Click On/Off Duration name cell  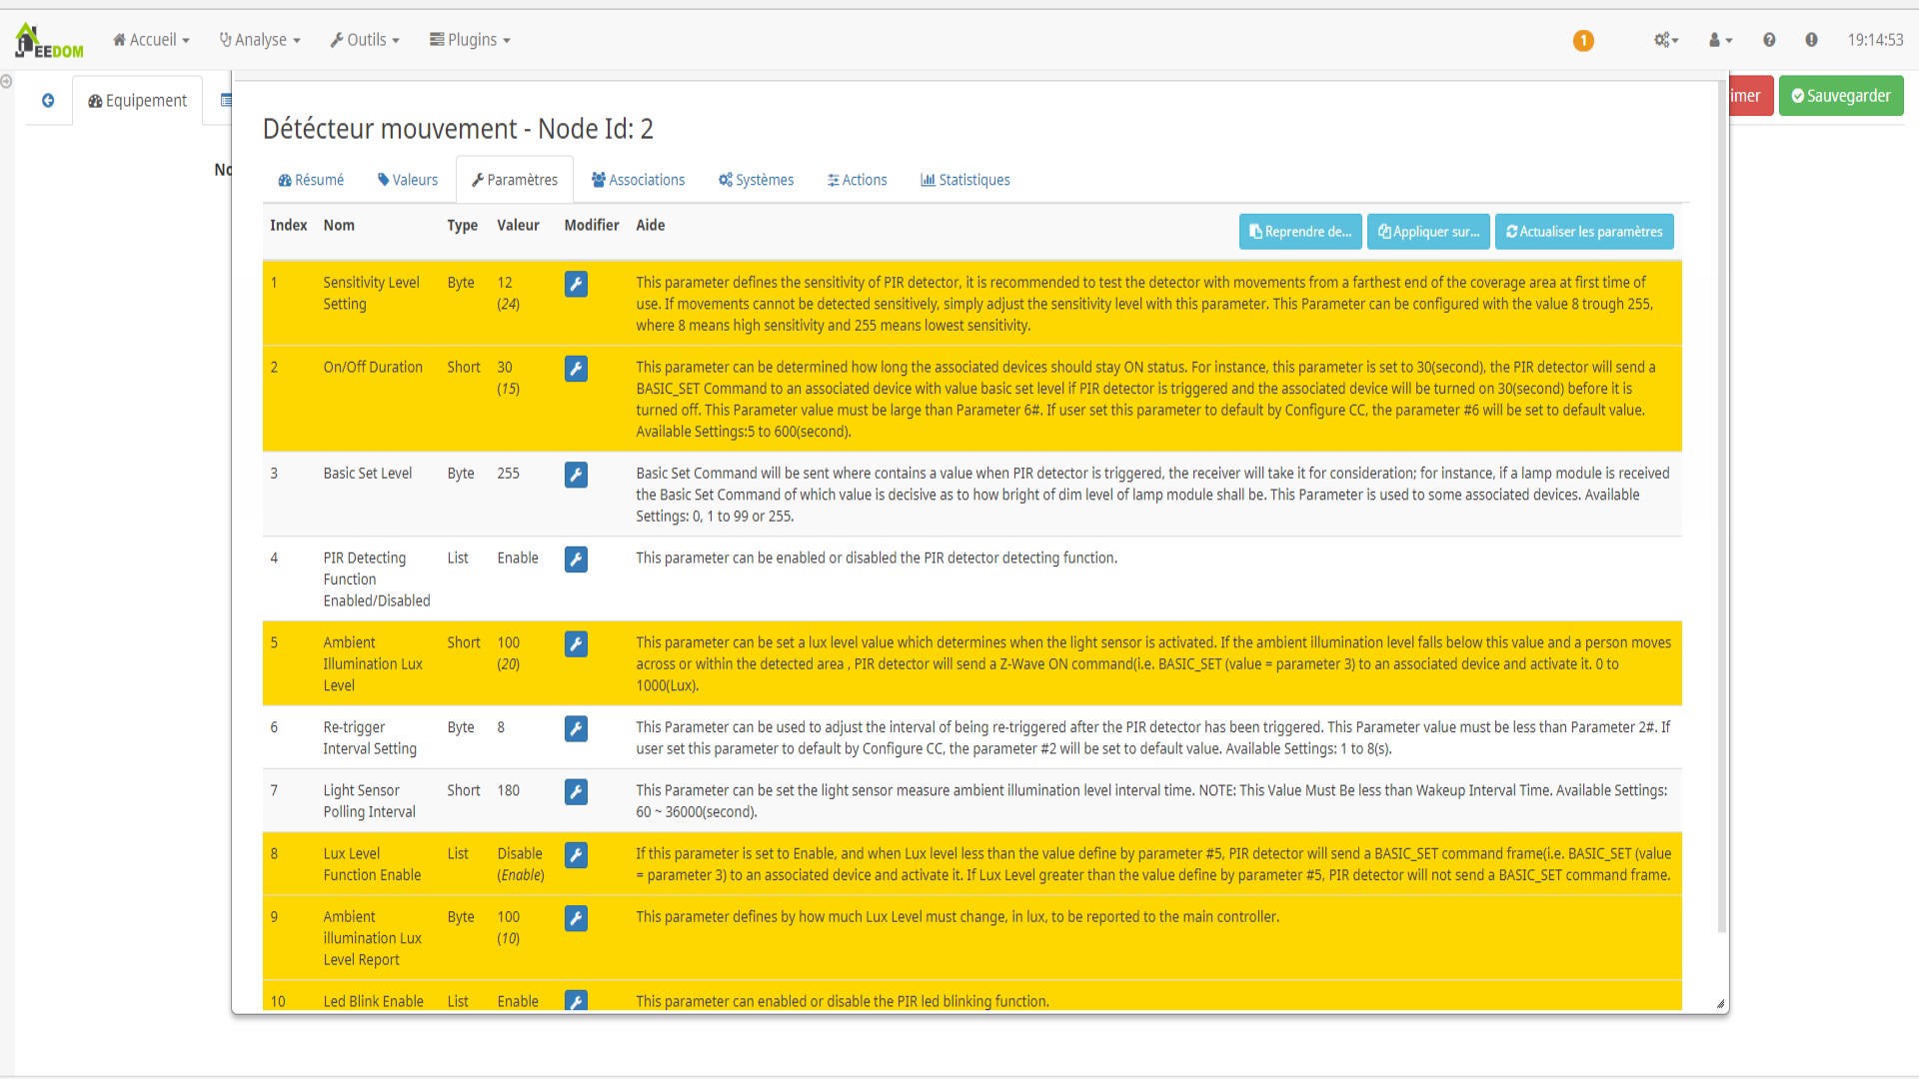373,368
